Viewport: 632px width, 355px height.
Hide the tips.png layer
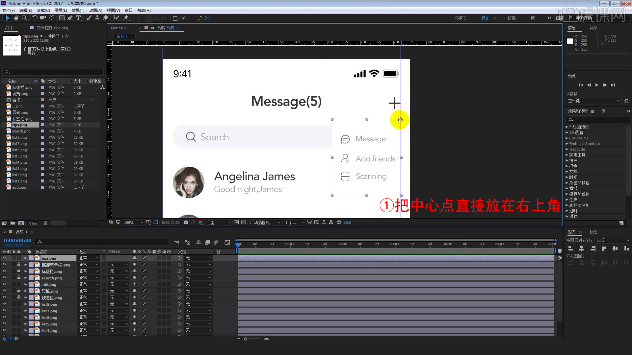pyautogui.click(x=4, y=258)
